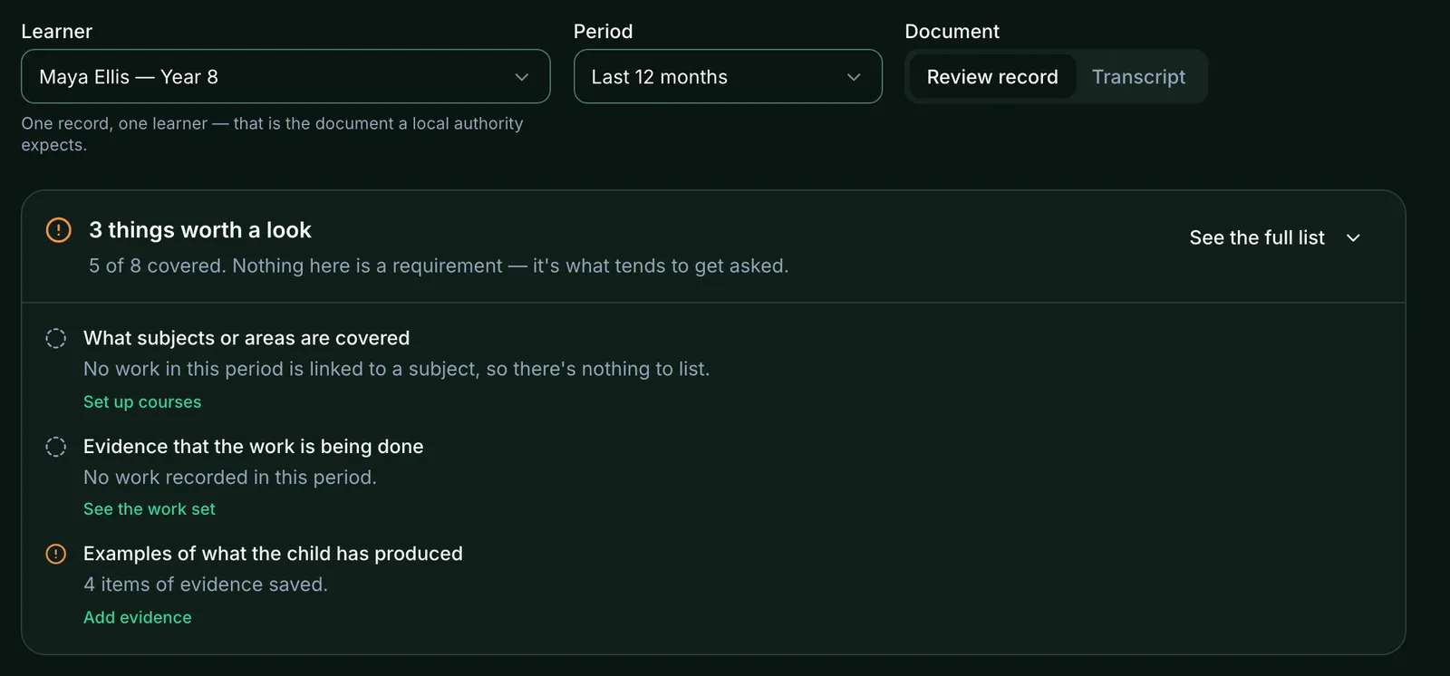Click the text '5 of 8 covered. Nothing here is a requirement'

295,266
